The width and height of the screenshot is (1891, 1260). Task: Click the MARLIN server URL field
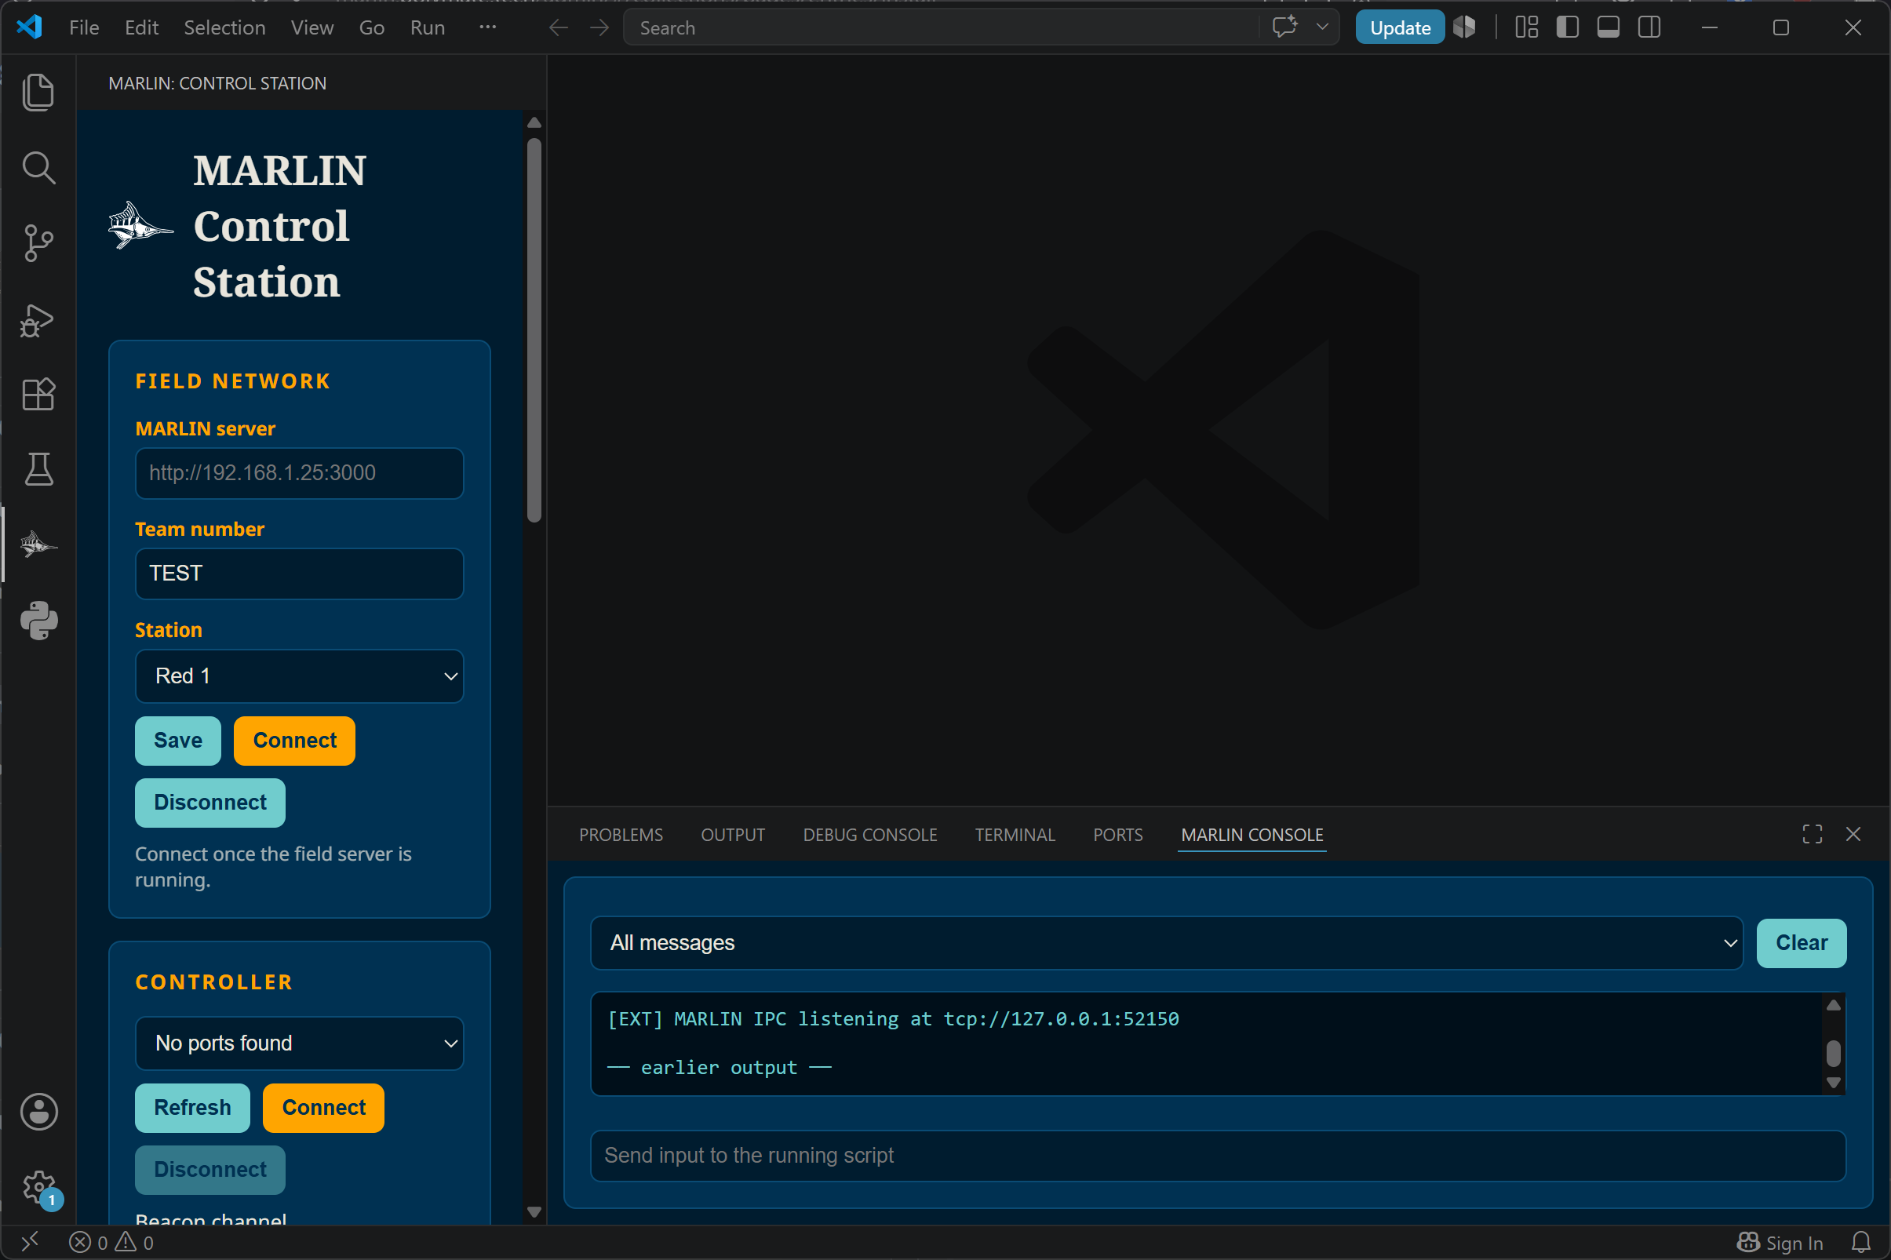299,472
